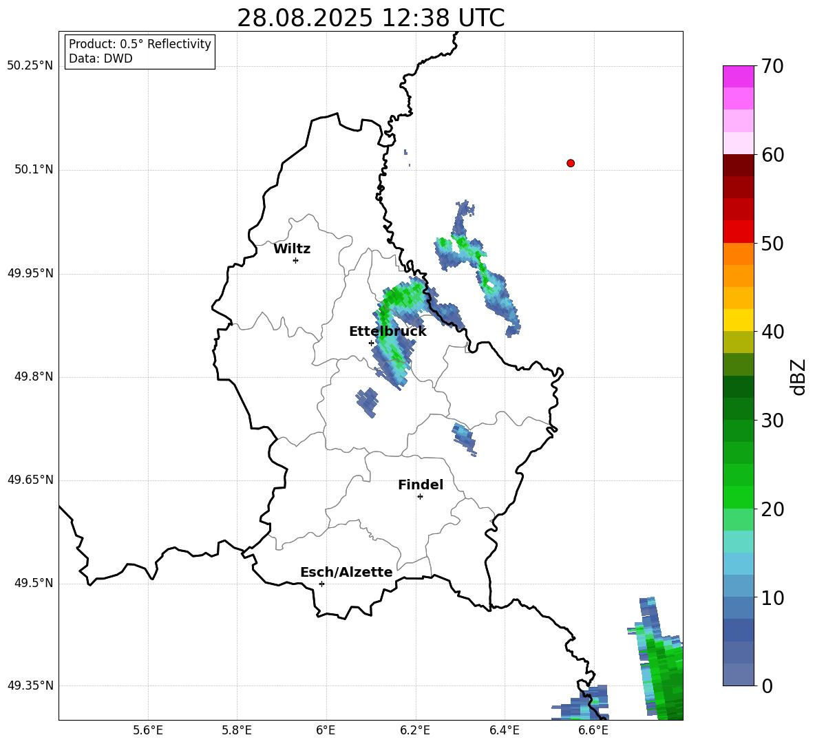Click the 6.6°E longitude label
Viewport: 815px width, 744px height.
click(x=593, y=730)
